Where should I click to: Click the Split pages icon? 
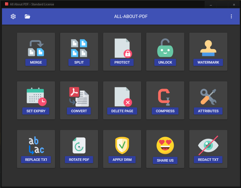(x=79, y=48)
